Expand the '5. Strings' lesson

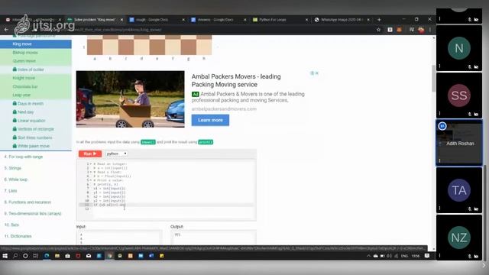coord(13,168)
